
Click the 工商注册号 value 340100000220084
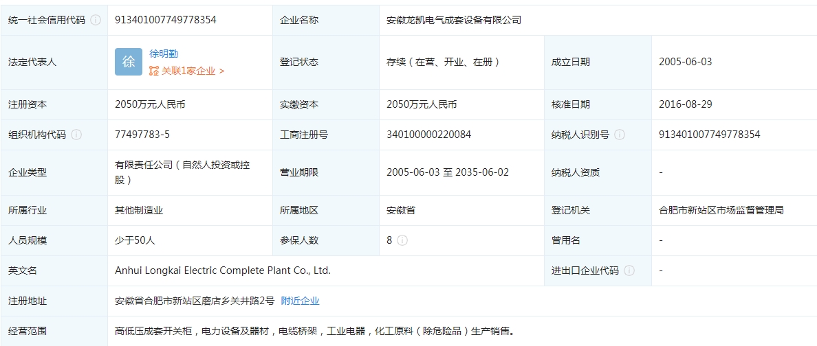[428, 135]
